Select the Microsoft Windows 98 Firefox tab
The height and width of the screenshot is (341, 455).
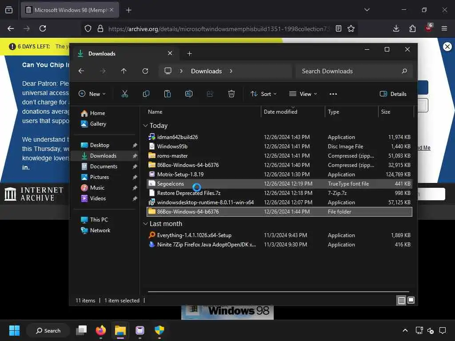[70, 10]
